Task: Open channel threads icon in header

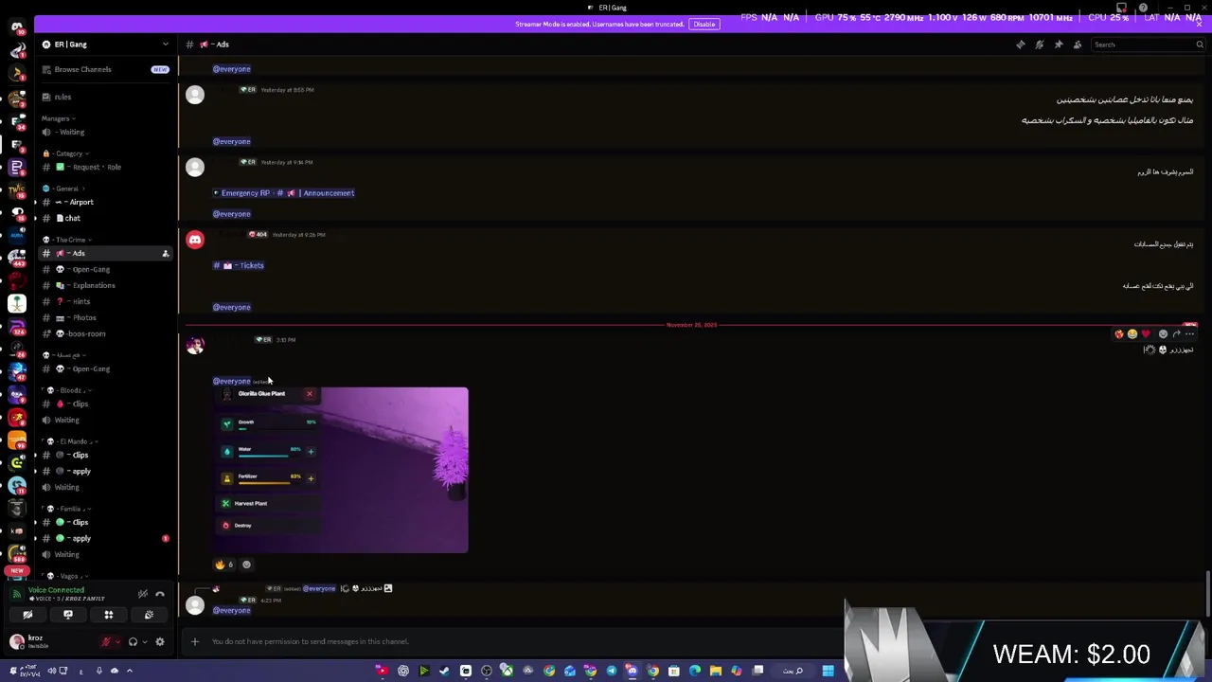Action: (1020, 45)
